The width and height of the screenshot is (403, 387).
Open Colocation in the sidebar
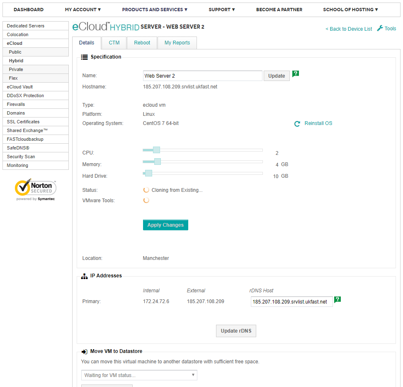36,34
